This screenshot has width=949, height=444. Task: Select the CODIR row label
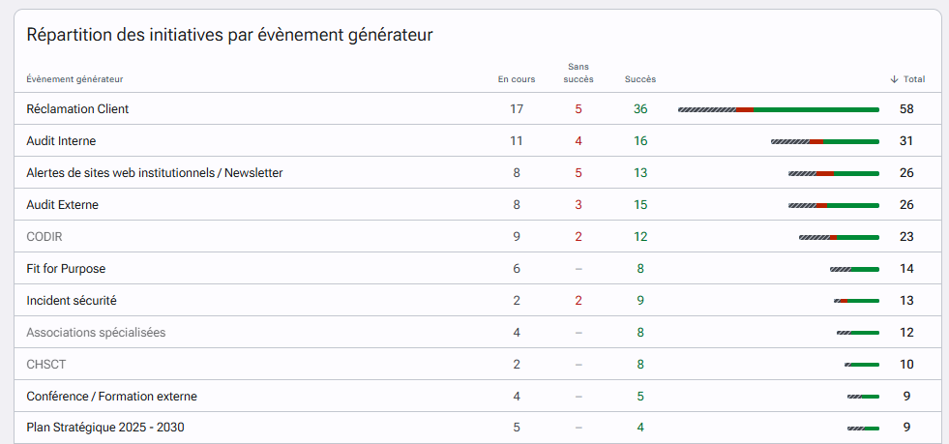pos(44,237)
